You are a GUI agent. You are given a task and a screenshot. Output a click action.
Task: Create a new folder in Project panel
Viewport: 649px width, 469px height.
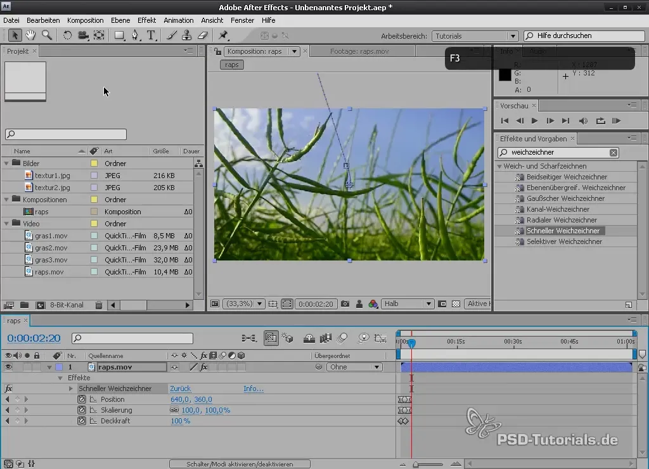[25, 305]
